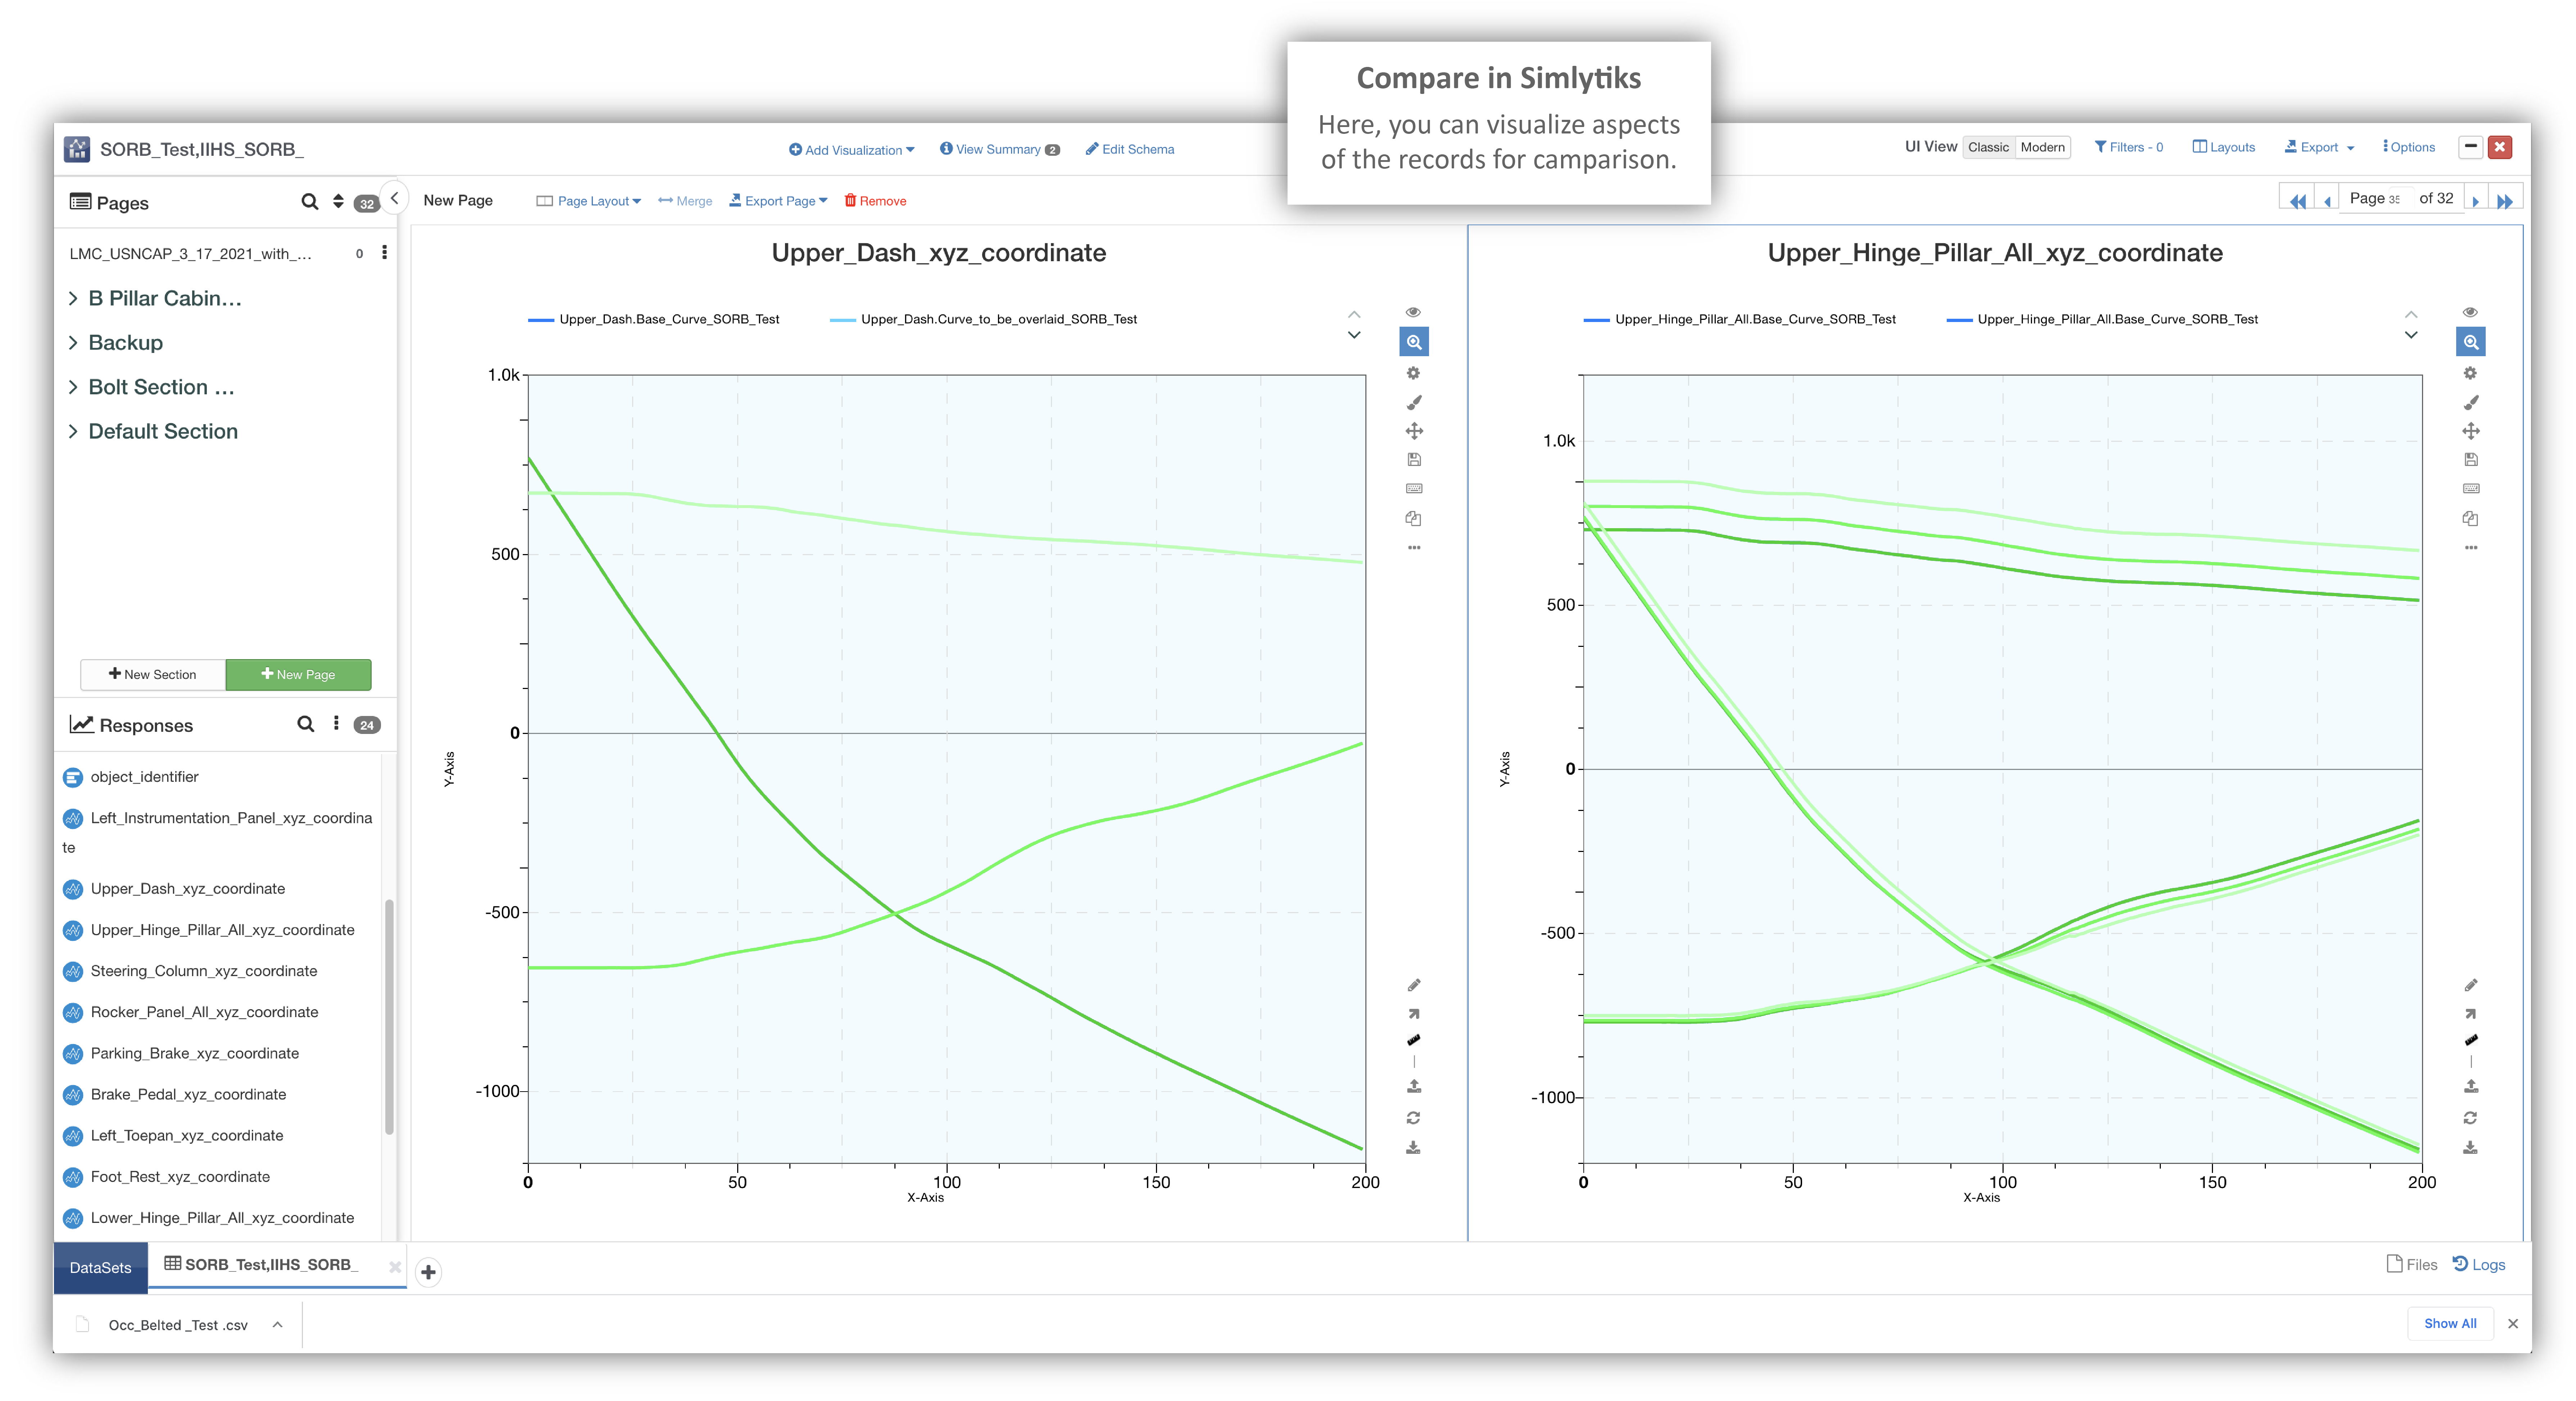Search responses with magnifier icon

point(306,724)
